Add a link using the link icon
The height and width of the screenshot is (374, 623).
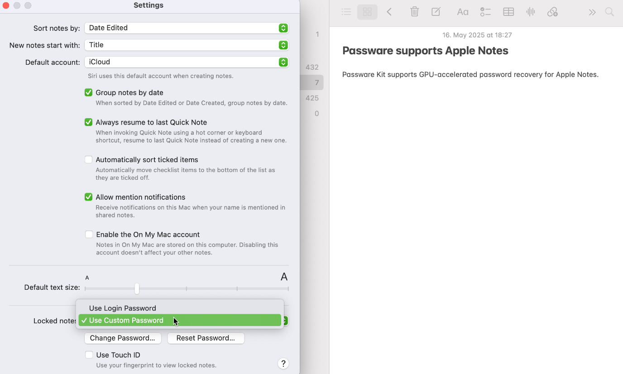coord(552,12)
